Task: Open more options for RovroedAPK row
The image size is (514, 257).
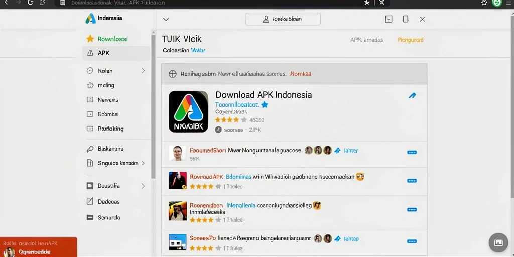Action: coord(412,181)
